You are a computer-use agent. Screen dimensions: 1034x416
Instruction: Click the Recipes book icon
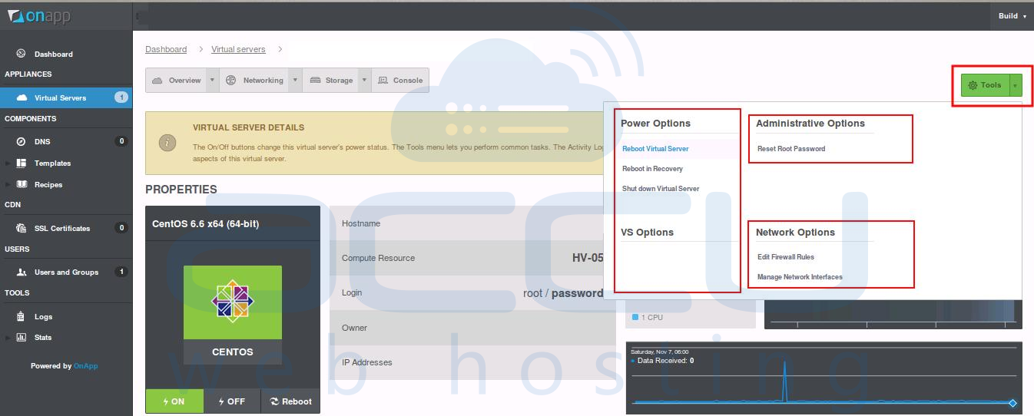click(22, 184)
